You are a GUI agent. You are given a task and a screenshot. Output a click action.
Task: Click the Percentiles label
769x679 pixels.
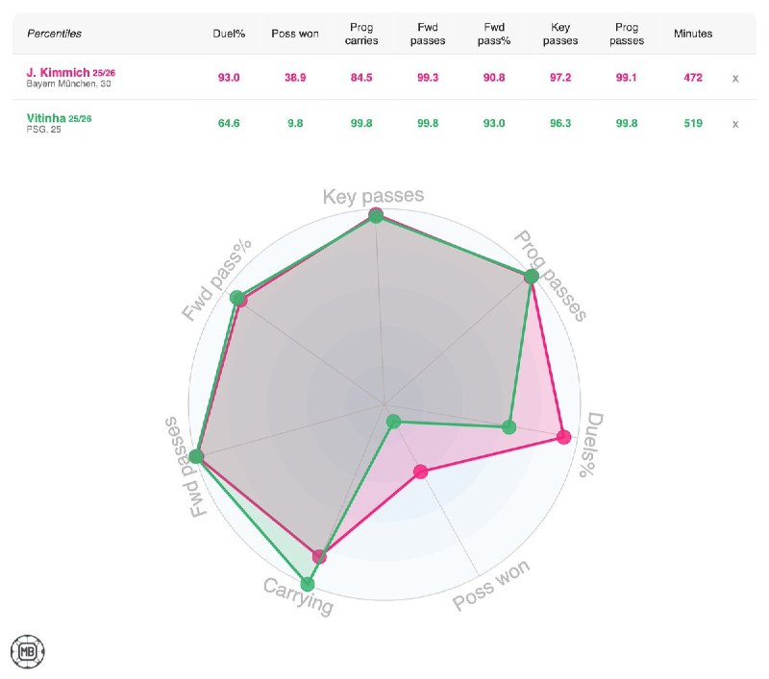pyautogui.click(x=54, y=34)
